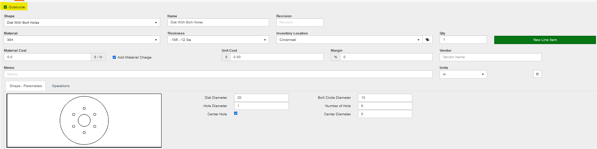Uncheck the Outsource checkbox

[6, 7]
